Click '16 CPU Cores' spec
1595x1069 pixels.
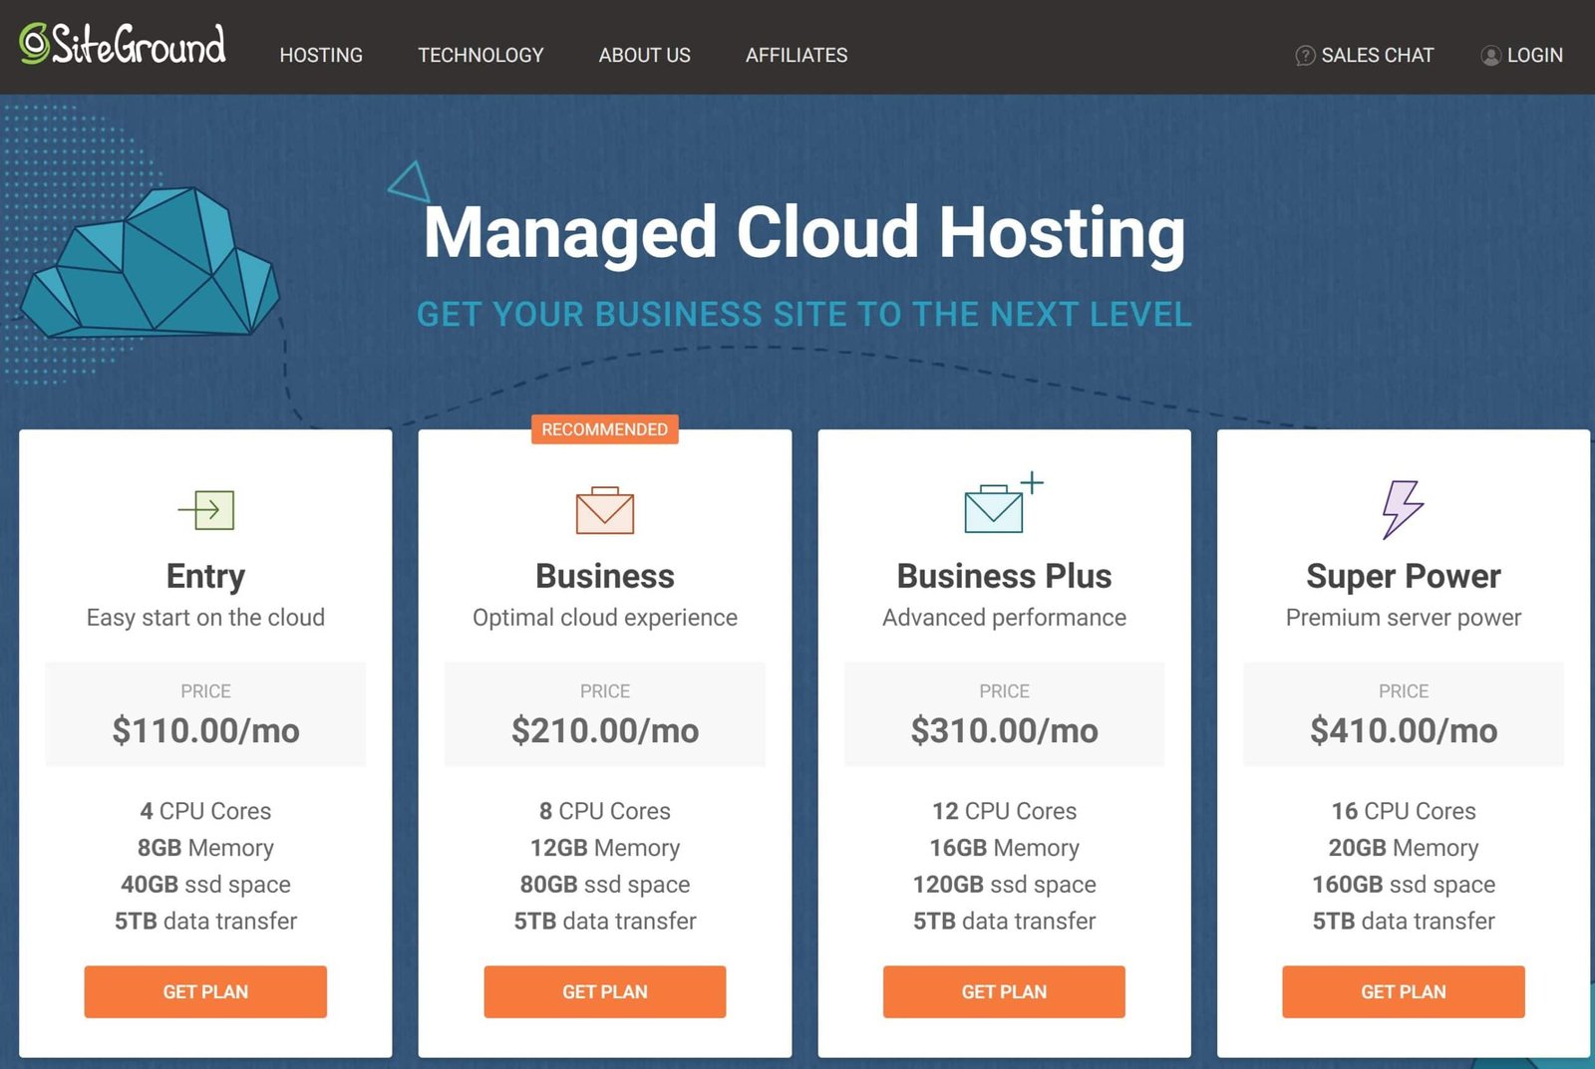(x=1404, y=811)
